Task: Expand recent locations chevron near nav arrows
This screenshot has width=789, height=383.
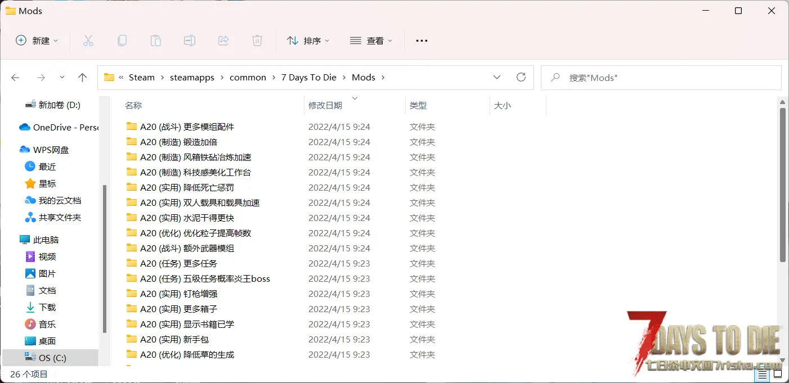Action: [x=62, y=78]
